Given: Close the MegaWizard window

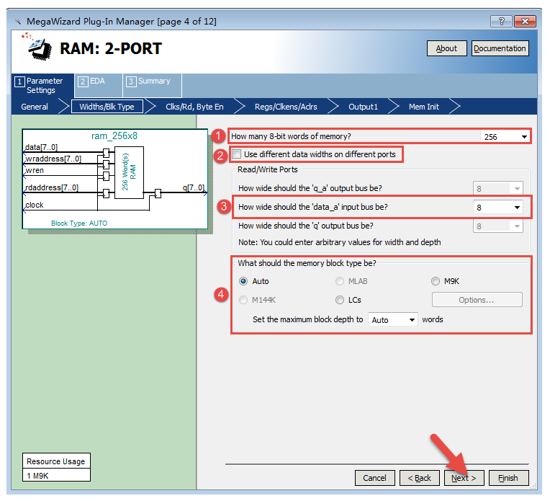Looking at the screenshot, I should pos(525,22).
